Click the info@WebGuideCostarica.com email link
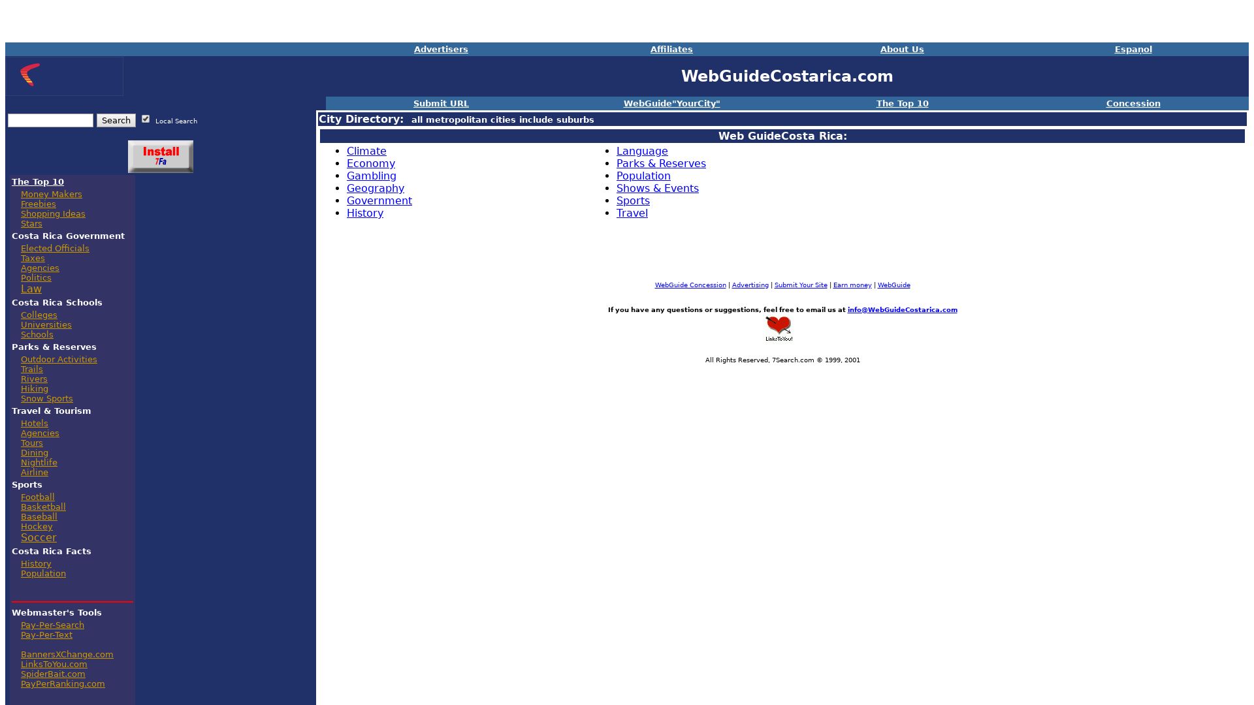The image size is (1254, 705). point(902,310)
